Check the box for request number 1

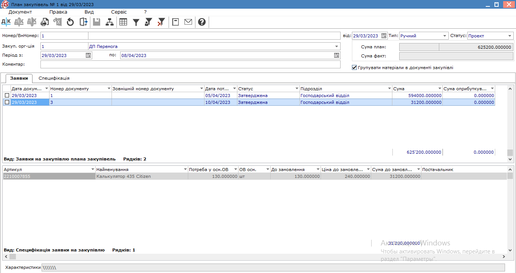click(x=7, y=96)
